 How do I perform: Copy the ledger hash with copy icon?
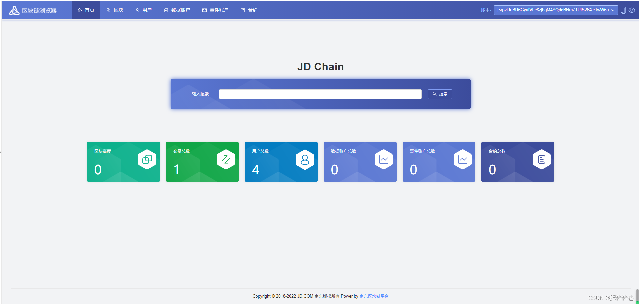click(623, 10)
